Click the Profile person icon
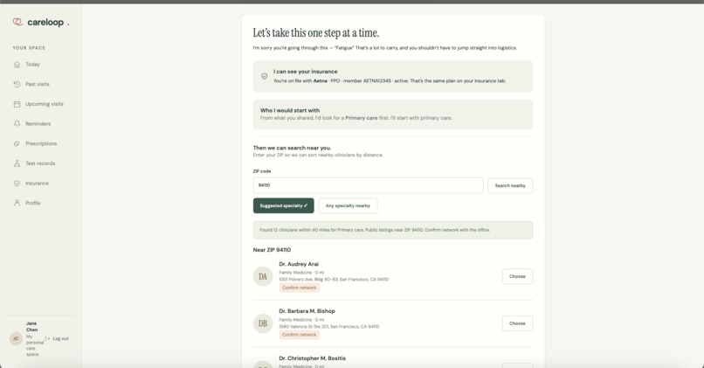The height and width of the screenshot is (368, 704). (17, 203)
